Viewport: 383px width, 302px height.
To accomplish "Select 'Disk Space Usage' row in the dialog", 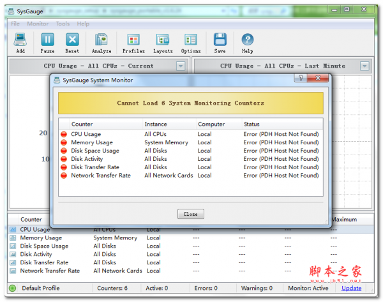I will click(190, 151).
